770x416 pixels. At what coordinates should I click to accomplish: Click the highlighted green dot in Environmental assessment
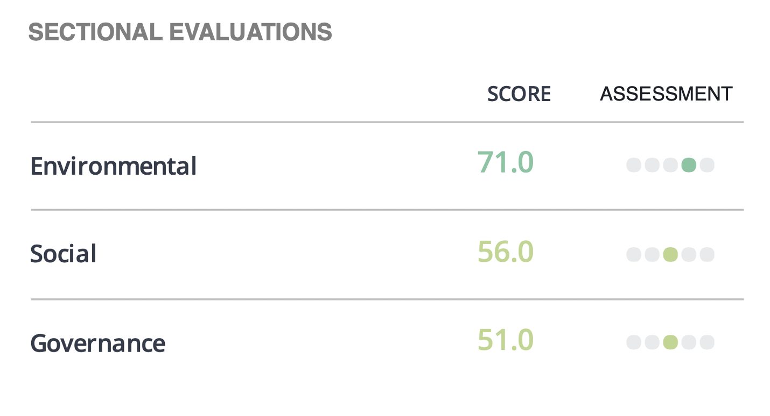tap(689, 165)
